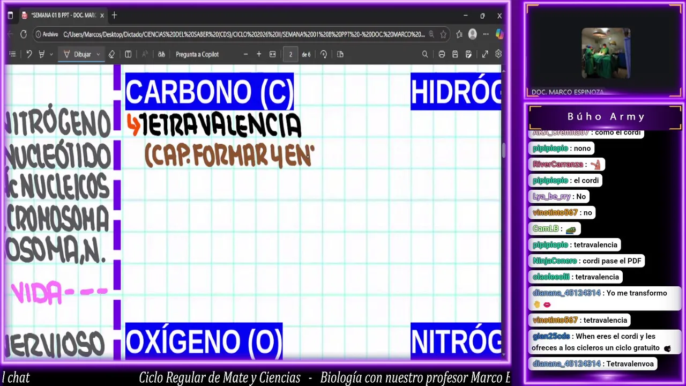Click the add text box icon
The image size is (686, 386).
[128, 54]
